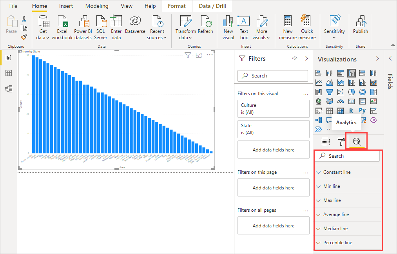Click the Publish icon
This screenshot has height=254, width=397.
click(x=360, y=23)
